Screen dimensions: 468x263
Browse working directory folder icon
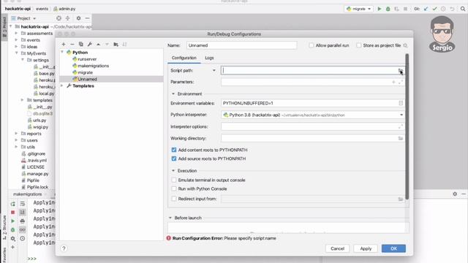click(x=401, y=138)
